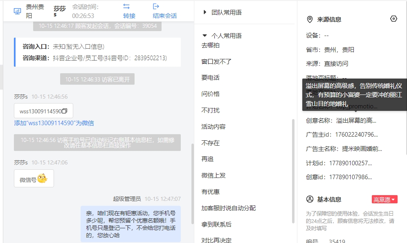The width and height of the screenshot is (407, 243).
Task: Click the wss13009114590 message bubble
Action: point(44,111)
